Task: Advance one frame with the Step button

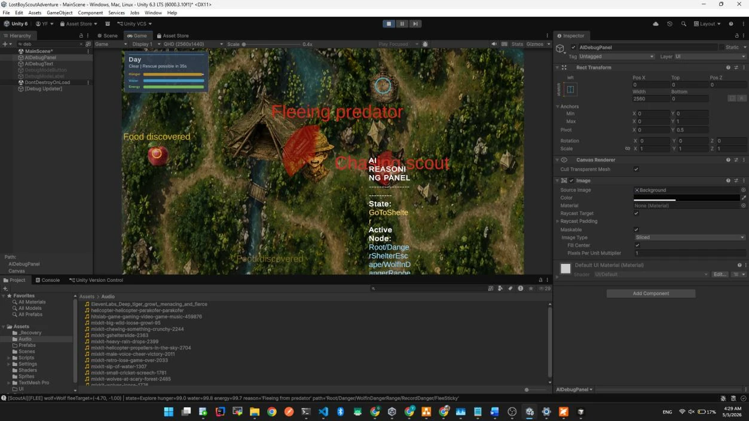Action: [415, 24]
